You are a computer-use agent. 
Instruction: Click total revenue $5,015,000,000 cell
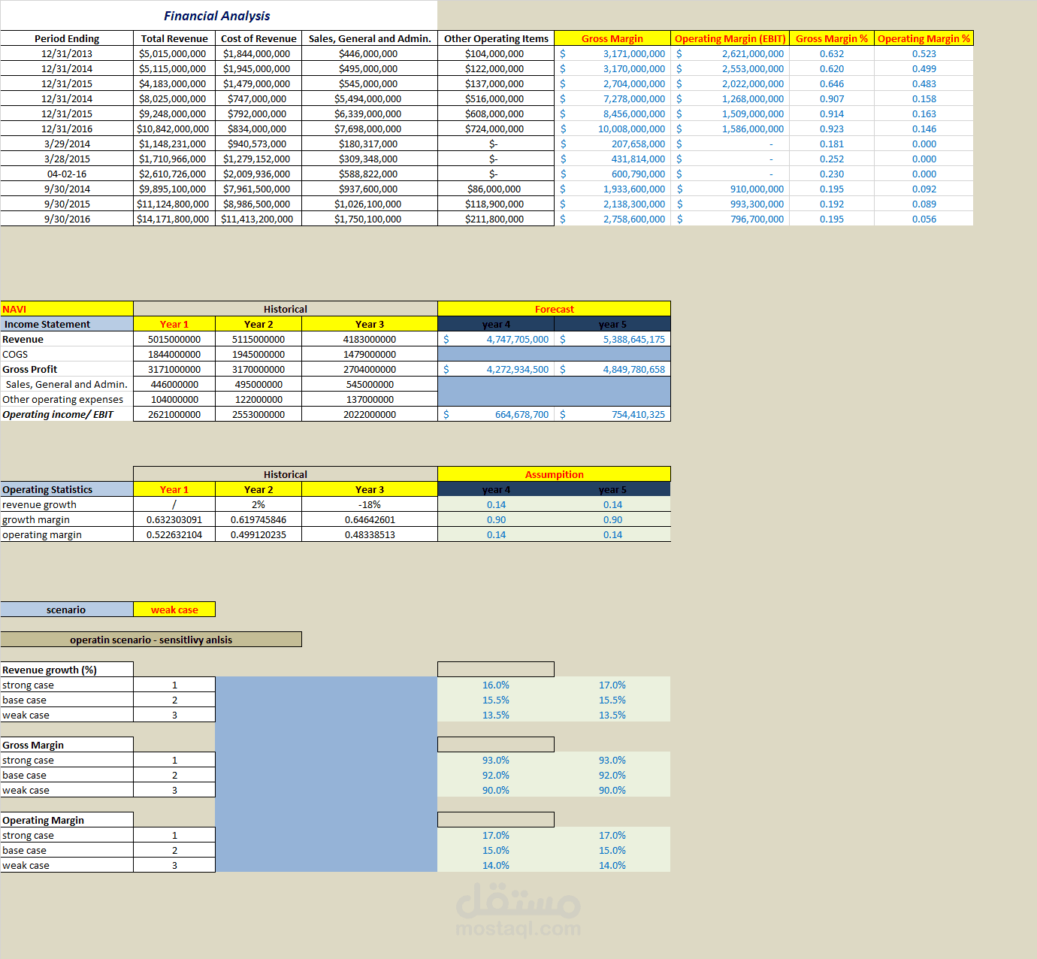[x=174, y=53]
